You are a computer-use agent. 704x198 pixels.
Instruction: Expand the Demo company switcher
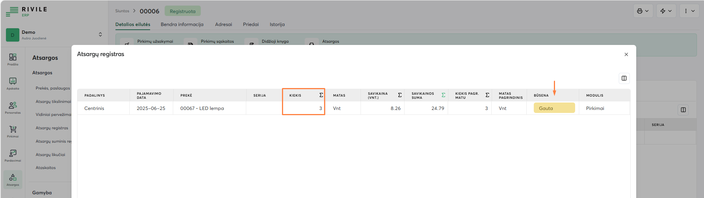100,35
